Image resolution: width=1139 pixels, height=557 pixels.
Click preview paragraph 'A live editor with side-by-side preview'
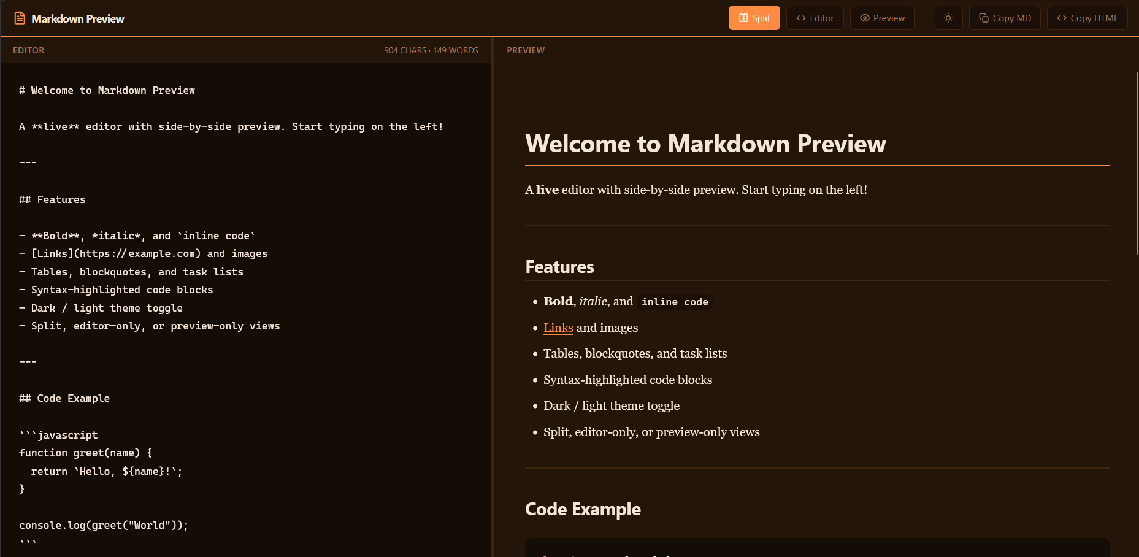tap(696, 190)
